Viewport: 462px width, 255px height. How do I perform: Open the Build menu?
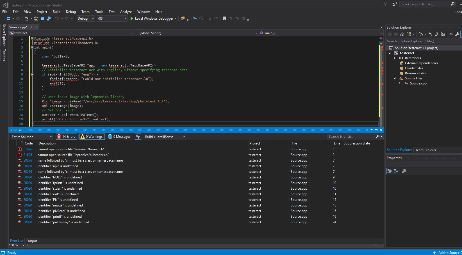coord(56,12)
